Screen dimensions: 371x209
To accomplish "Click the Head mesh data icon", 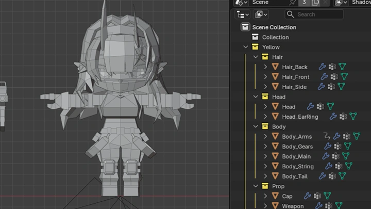I will (330, 107).
